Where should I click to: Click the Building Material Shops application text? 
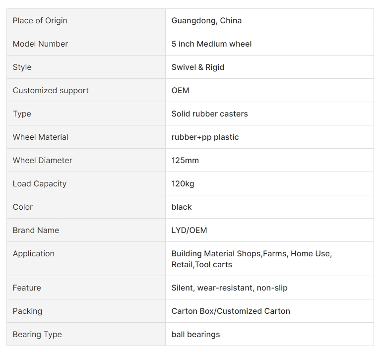pyautogui.click(x=216, y=253)
